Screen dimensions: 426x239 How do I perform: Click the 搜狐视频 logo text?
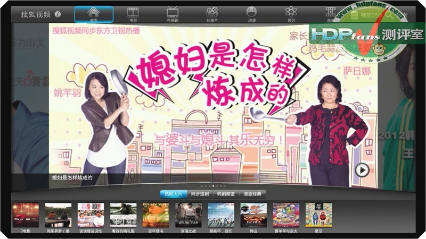(36, 14)
